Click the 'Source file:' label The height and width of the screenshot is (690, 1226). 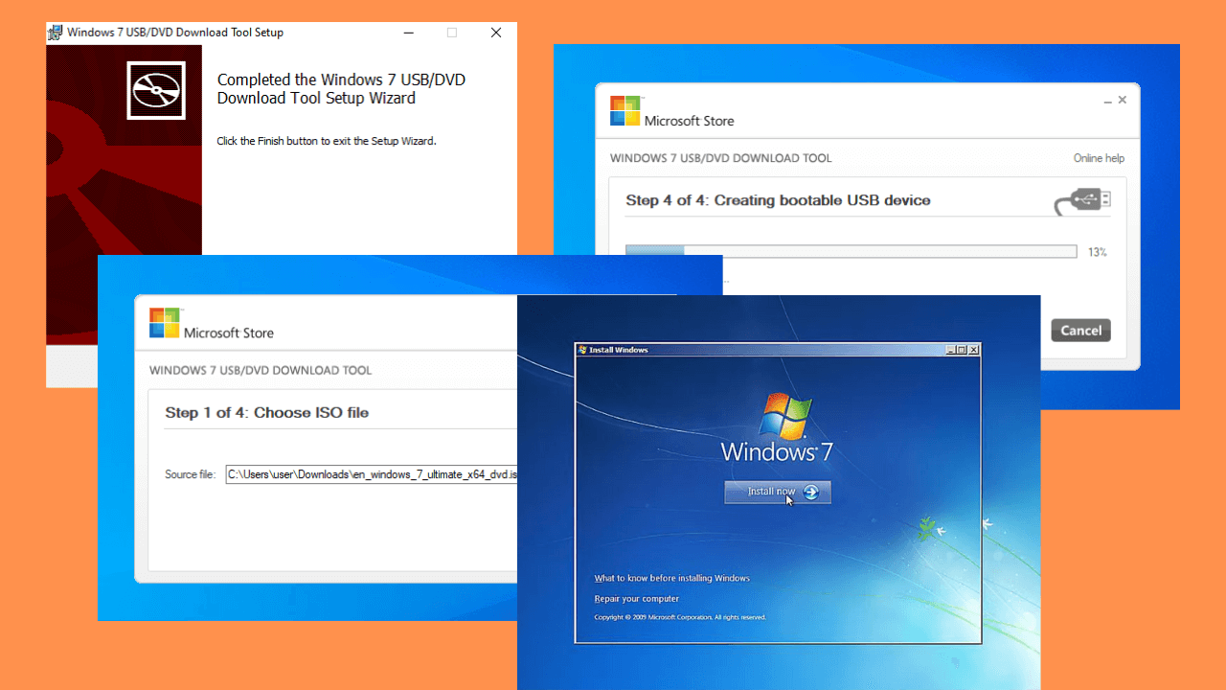coord(191,474)
